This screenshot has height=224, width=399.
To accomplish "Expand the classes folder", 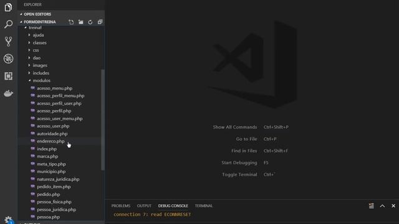I will (61, 43).
